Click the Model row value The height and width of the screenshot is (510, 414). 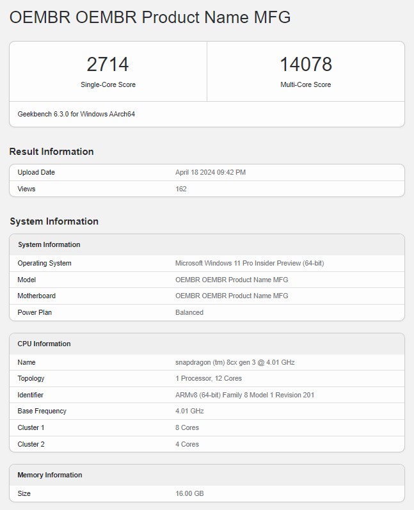click(x=232, y=280)
